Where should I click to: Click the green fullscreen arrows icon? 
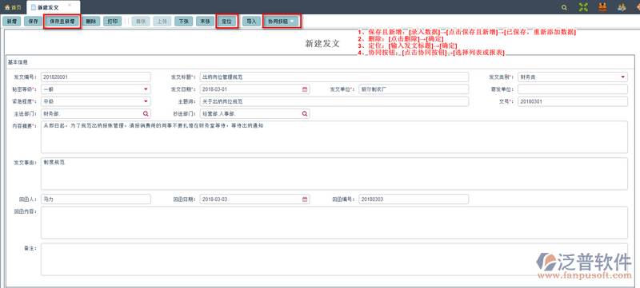point(584,7)
